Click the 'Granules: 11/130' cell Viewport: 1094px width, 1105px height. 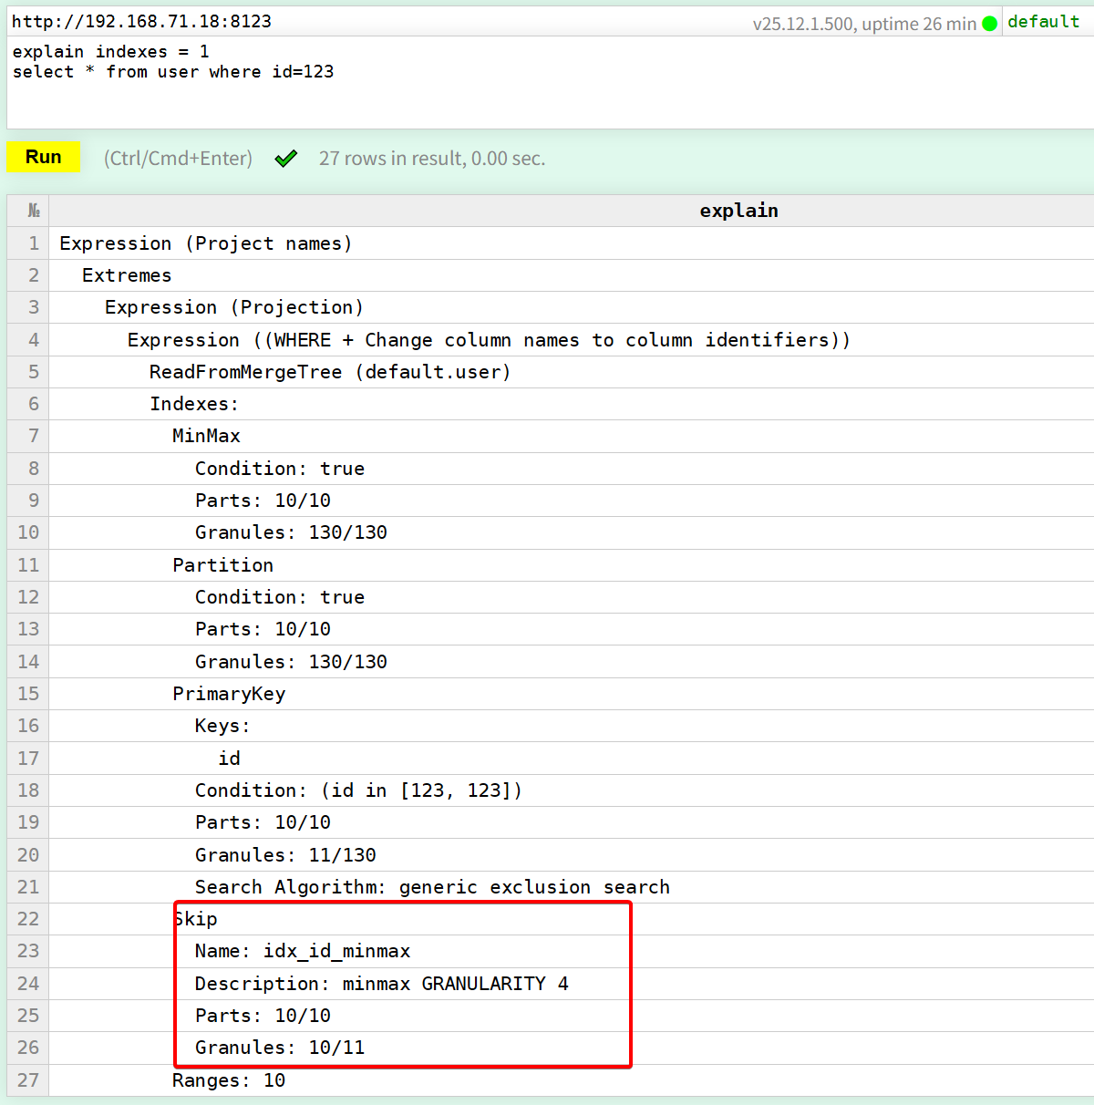pos(285,855)
